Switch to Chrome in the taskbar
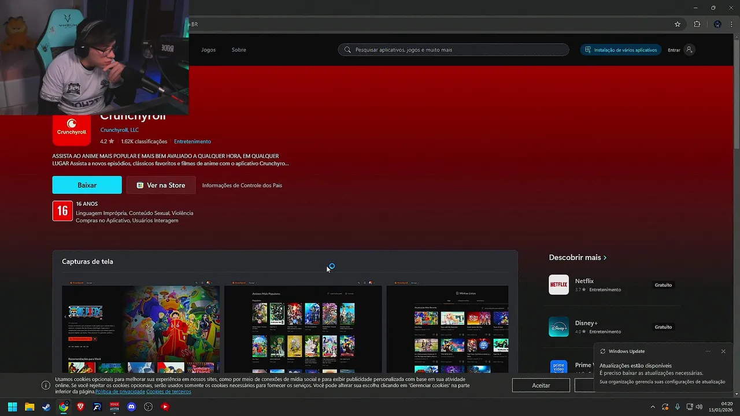 coord(63,407)
